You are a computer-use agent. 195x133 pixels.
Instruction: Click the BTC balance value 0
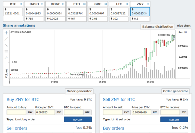(85, 99)
